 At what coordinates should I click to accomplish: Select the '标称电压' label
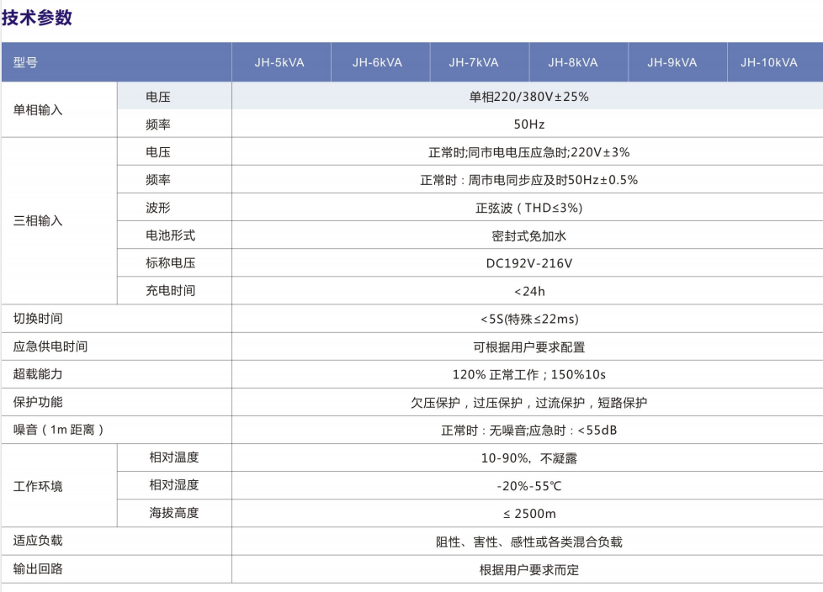[x=171, y=262]
